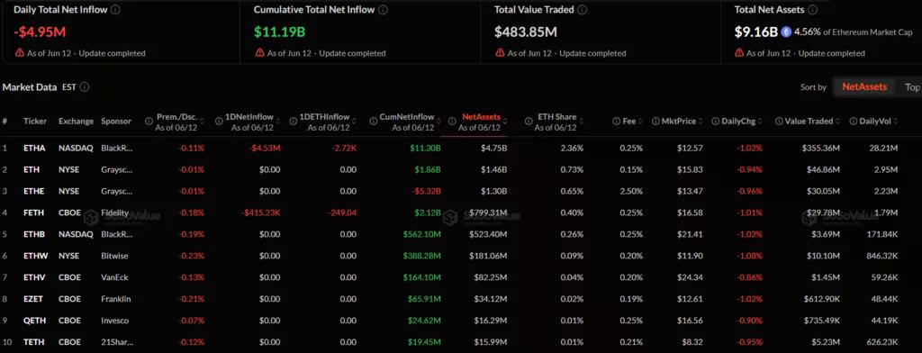The image size is (922, 353).
Task: Sort table by Fee arrows
Action: coord(640,122)
